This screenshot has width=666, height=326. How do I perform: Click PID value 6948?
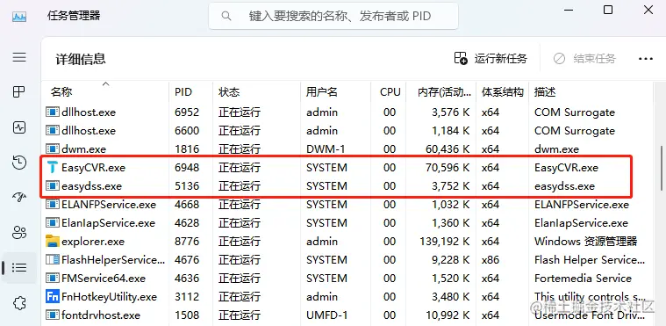click(187, 168)
